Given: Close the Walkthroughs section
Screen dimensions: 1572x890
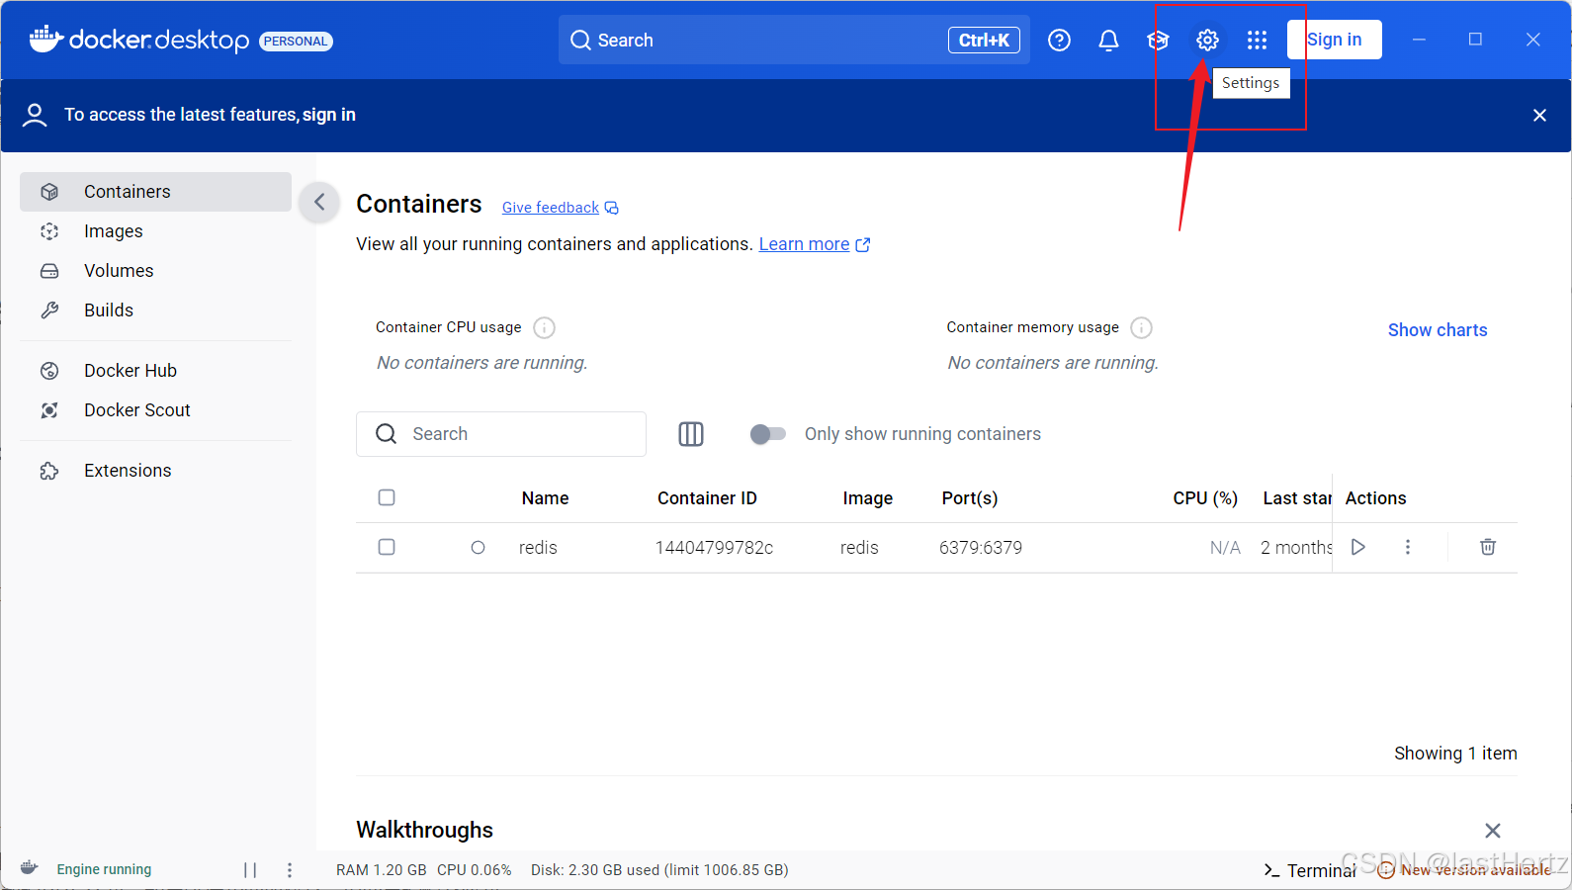Looking at the screenshot, I should point(1493,831).
